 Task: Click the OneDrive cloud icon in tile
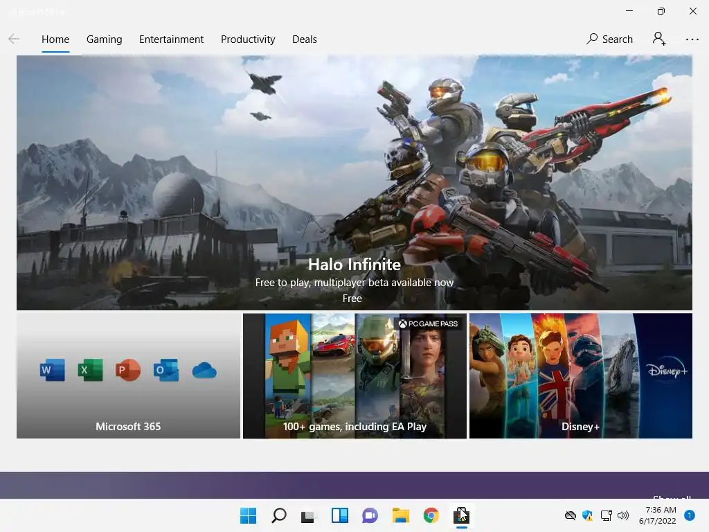point(204,371)
